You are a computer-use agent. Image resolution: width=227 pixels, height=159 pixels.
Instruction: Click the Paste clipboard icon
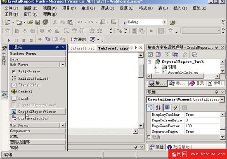pyautogui.click(x=70, y=22)
